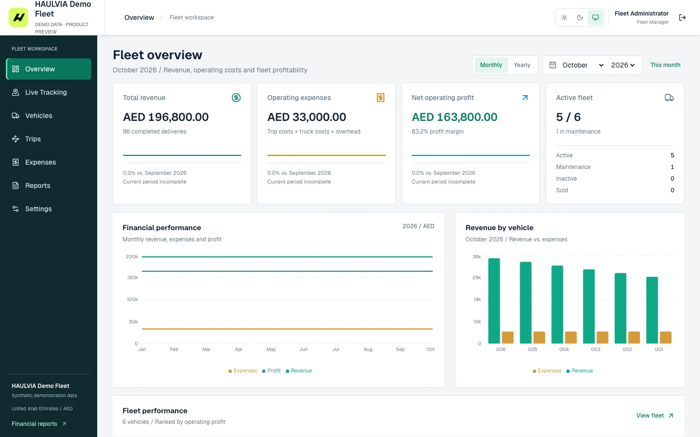This screenshot has width=700, height=437.
Task: Go to Live Tracking page
Action: (x=49, y=92)
